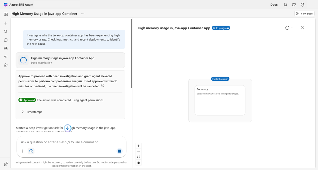Open the thread options ellipsis menu
This screenshot has width=318, height=170.
click(83, 14)
